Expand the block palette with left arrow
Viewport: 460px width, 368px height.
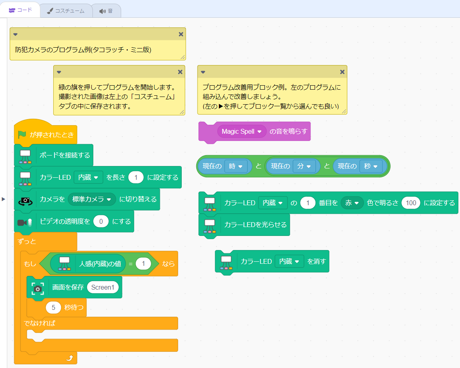click(x=4, y=199)
